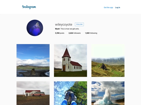View the 1,820 following list
This screenshot has width=141, height=105.
[91, 33]
